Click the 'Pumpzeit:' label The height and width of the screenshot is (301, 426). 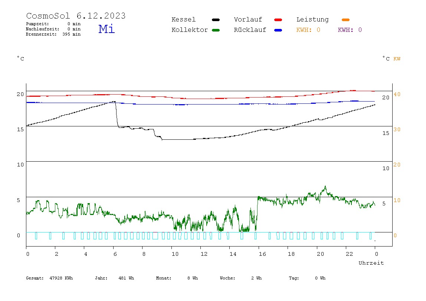tap(37, 24)
